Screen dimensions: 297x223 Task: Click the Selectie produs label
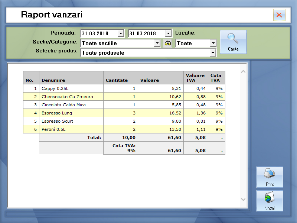[57, 51]
